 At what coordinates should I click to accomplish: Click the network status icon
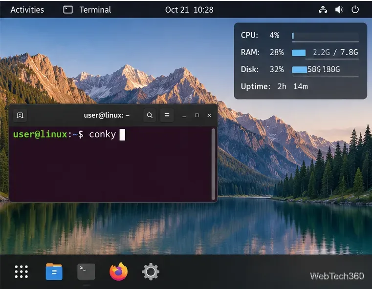[323, 10]
